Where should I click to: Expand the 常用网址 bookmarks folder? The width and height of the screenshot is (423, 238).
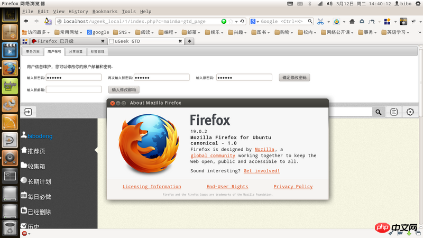pyautogui.click(x=68, y=32)
